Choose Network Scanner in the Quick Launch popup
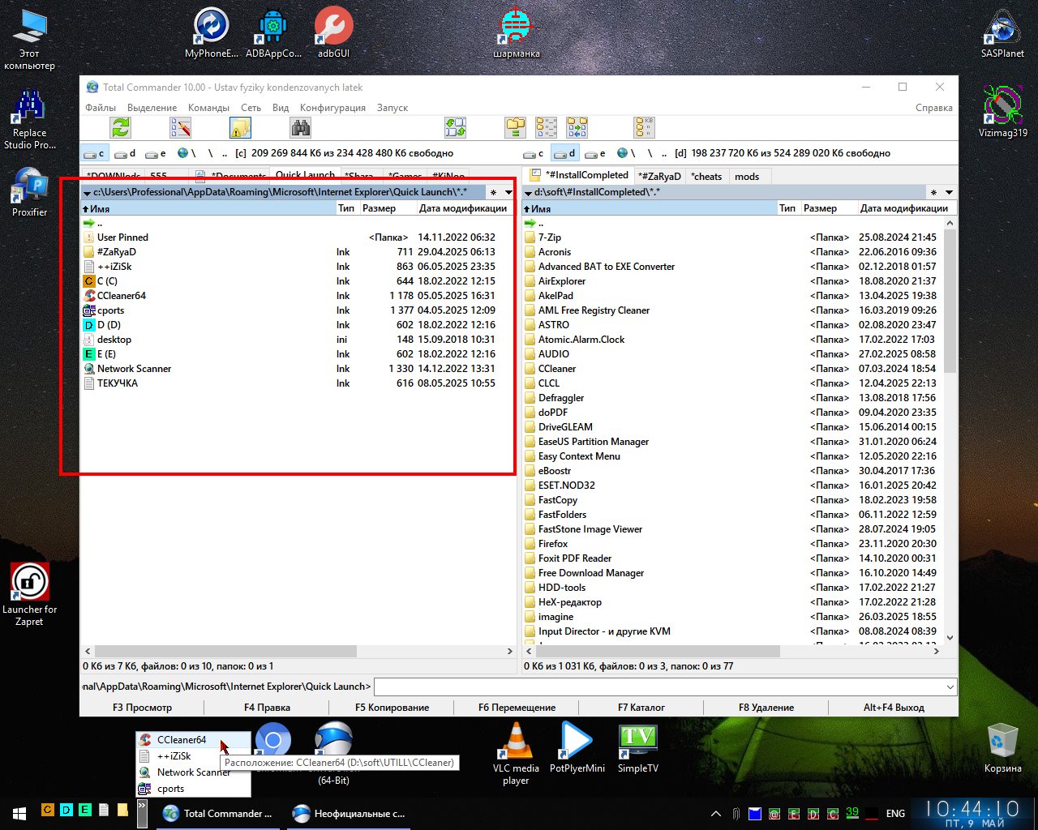This screenshot has width=1038, height=830. (194, 772)
